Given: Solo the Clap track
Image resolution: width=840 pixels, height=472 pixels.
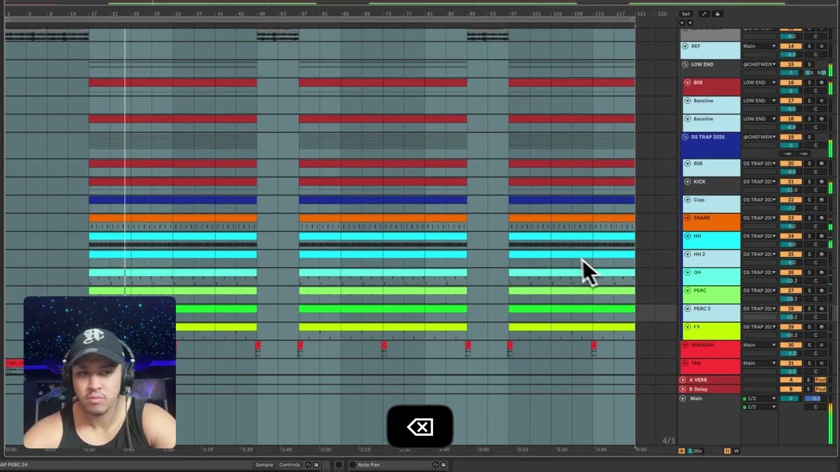Looking at the screenshot, I should click(x=809, y=200).
